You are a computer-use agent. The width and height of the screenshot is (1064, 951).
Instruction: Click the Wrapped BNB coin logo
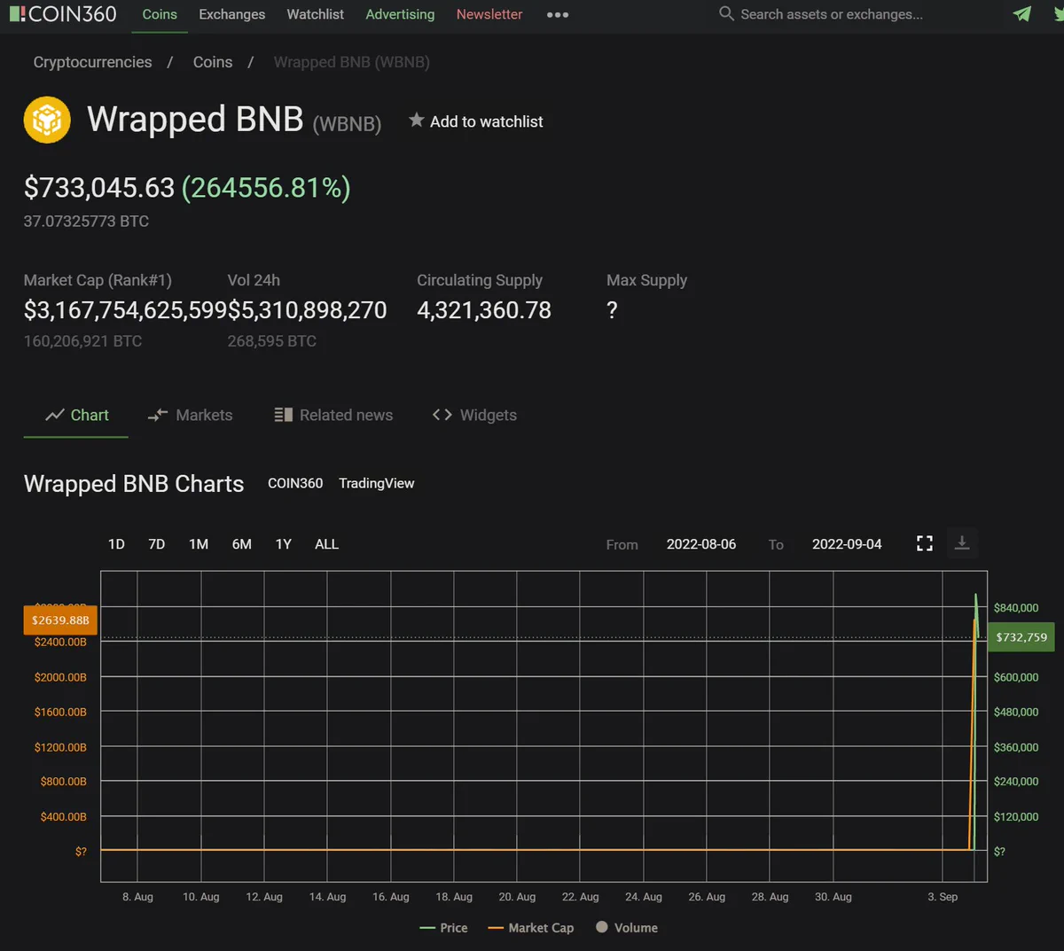click(x=47, y=120)
